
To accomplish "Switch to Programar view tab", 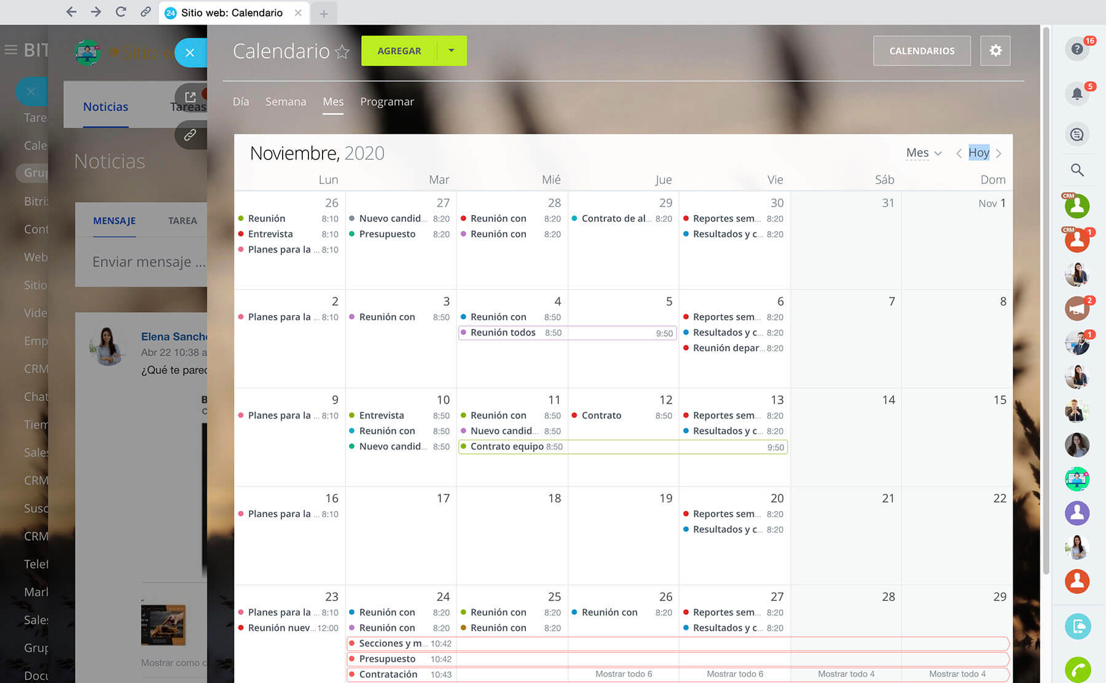I will pos(386,102).
